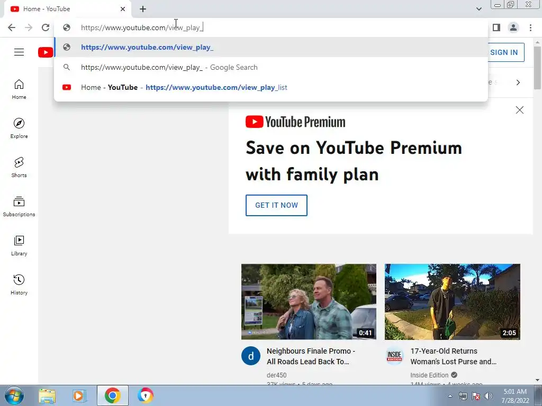Click the network tray icon
This screenshot has height=406, width=542.
463,396
